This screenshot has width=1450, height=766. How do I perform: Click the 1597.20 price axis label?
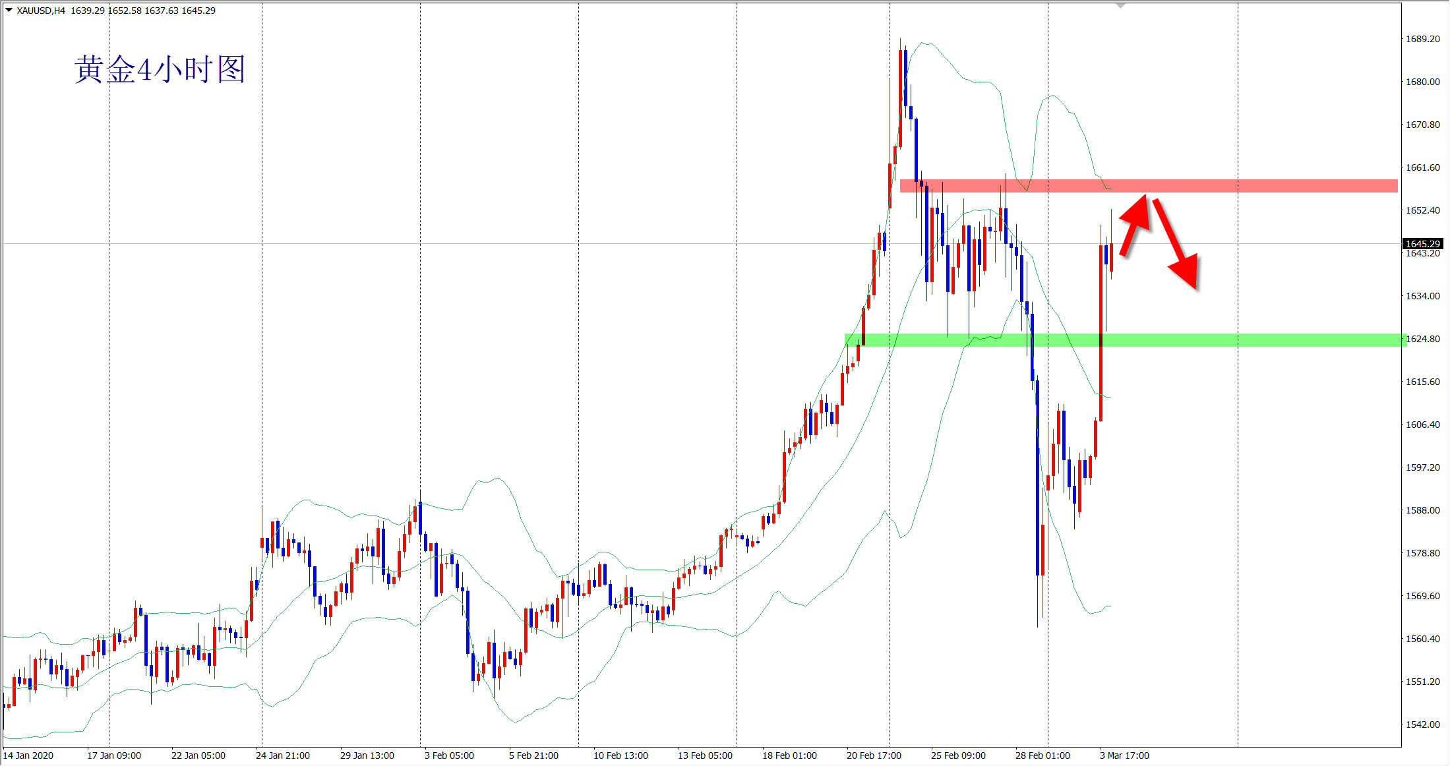coord(1422,467)
